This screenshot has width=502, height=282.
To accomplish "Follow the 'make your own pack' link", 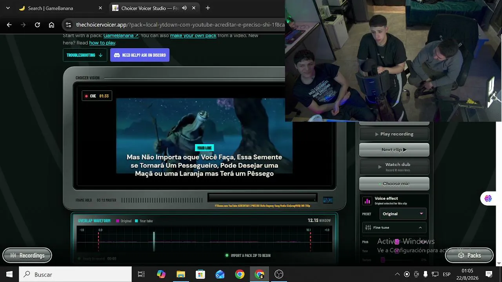I will coord(193,35).
